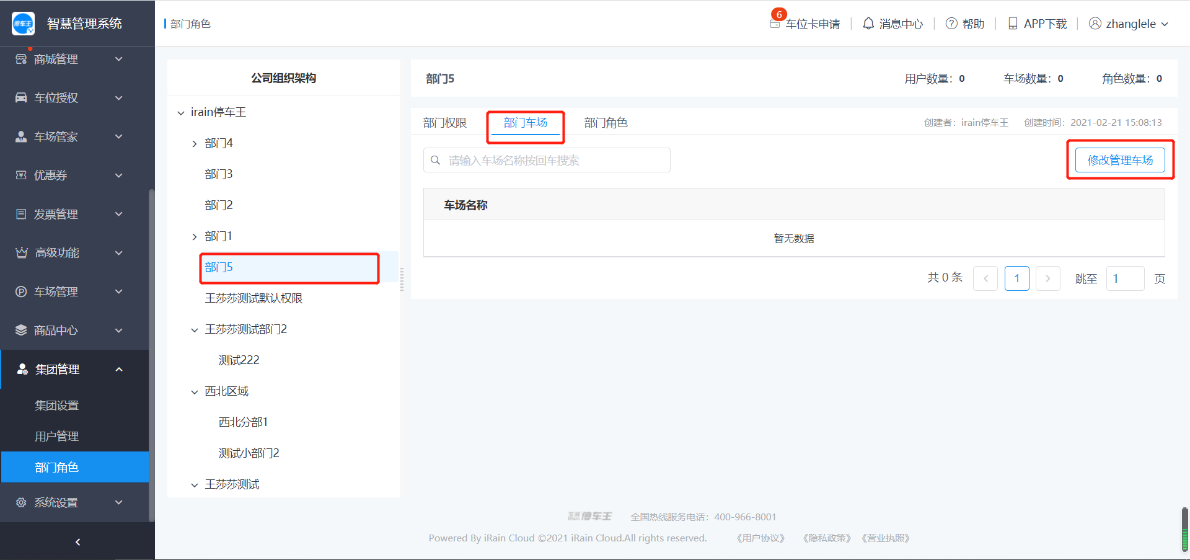Collapse the irain停车王 tree node

click(181, 113)
